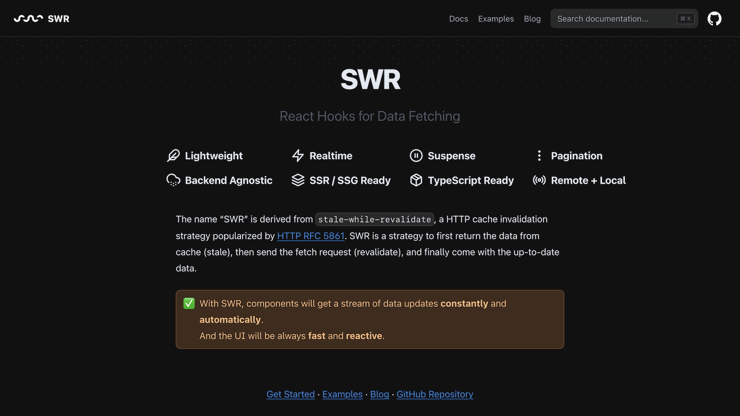Click the Pagination three-dots icon
740x416 pixels.
pyautogui.click(x=539, y=156)
